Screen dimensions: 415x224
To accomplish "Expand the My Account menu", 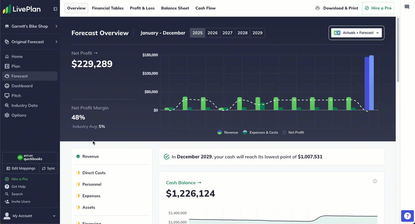I will 30,216.
